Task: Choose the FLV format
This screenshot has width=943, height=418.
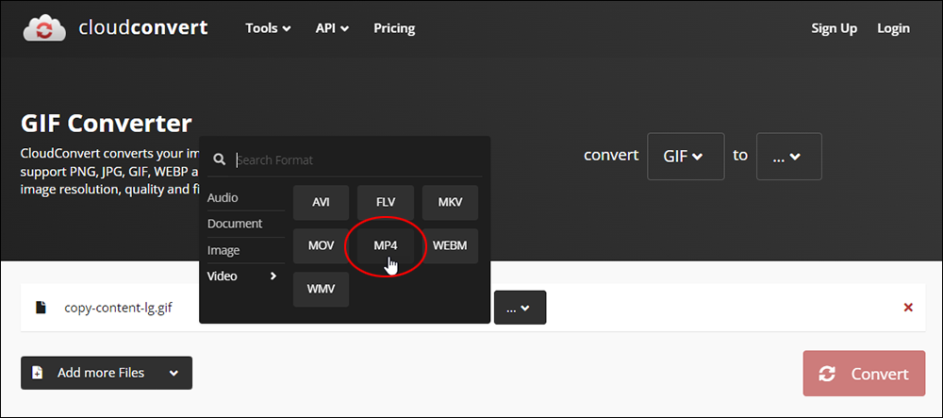Action: (x=386, y=203)
